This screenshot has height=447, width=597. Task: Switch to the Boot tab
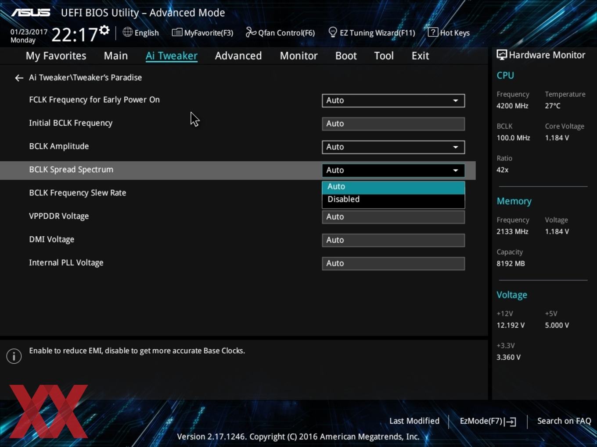[346, 56]
